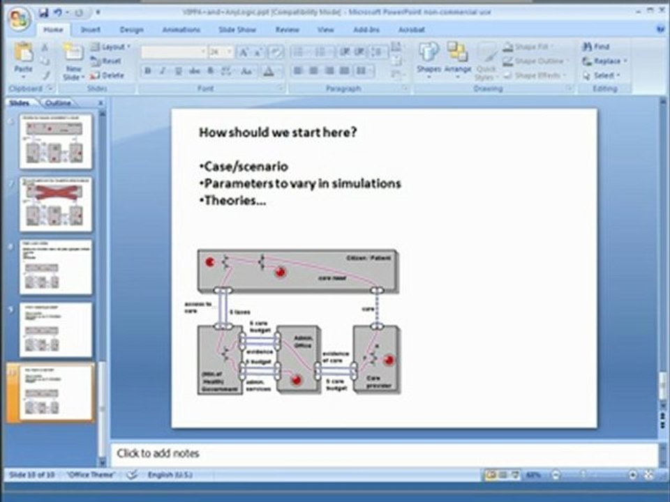This screenshot has height=502, width=670.
Task: Switch to Slide Sorter view
Action: pyautogui.click(x=503, y=475)
